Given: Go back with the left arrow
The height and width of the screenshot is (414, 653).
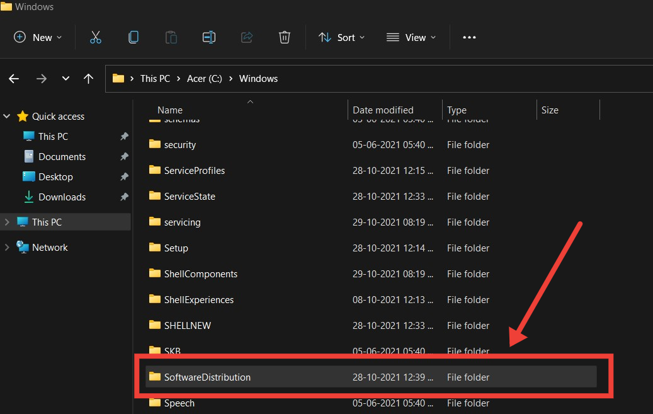Looking at the screenshot, I should 14,79.
